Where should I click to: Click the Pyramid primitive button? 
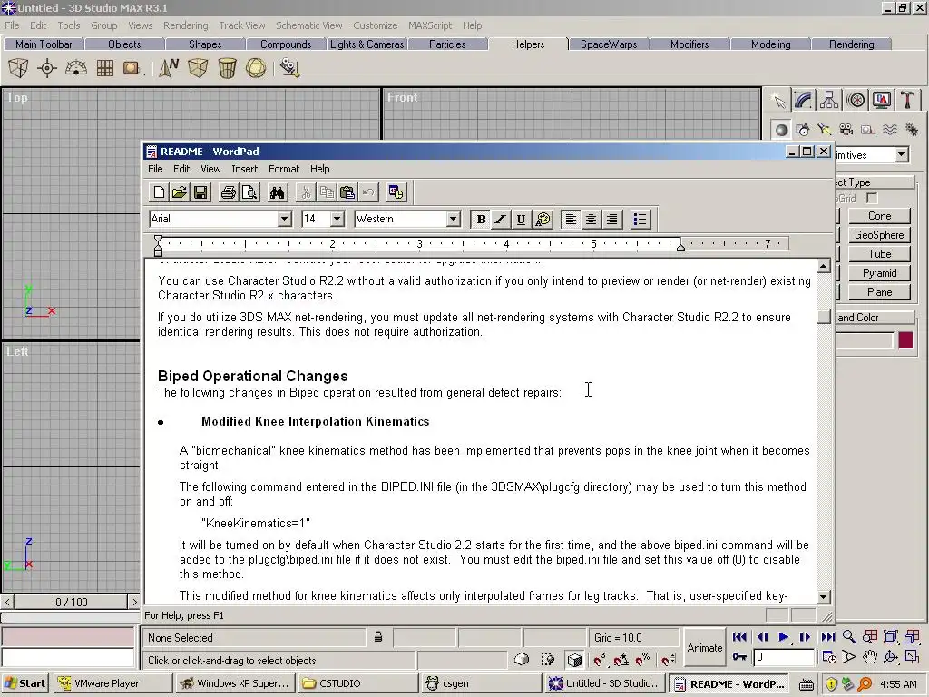[x=879, y=273]
